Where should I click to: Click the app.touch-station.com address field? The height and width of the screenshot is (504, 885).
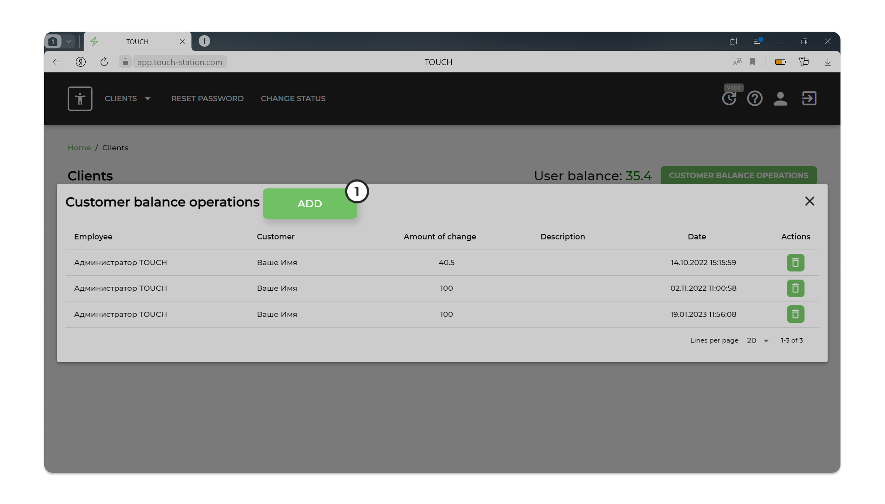180,62
